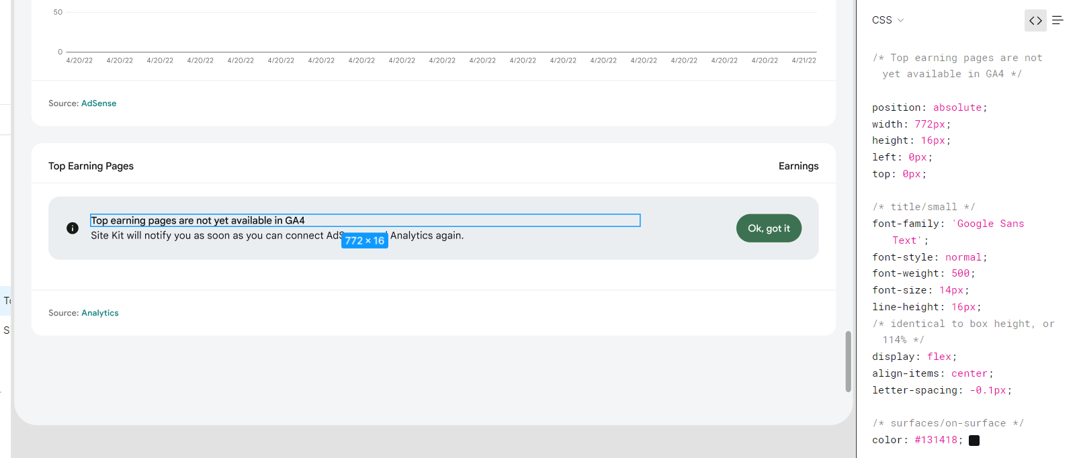
Task: Click the title/small comment line
Action: tap(924, 207)
